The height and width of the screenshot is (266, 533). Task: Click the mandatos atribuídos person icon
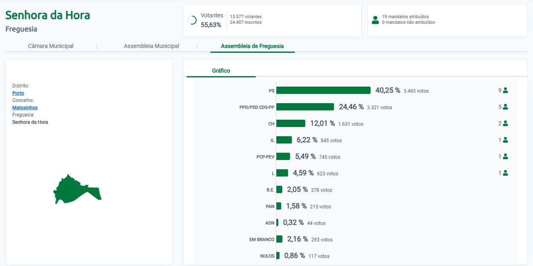tap(375, 20)
